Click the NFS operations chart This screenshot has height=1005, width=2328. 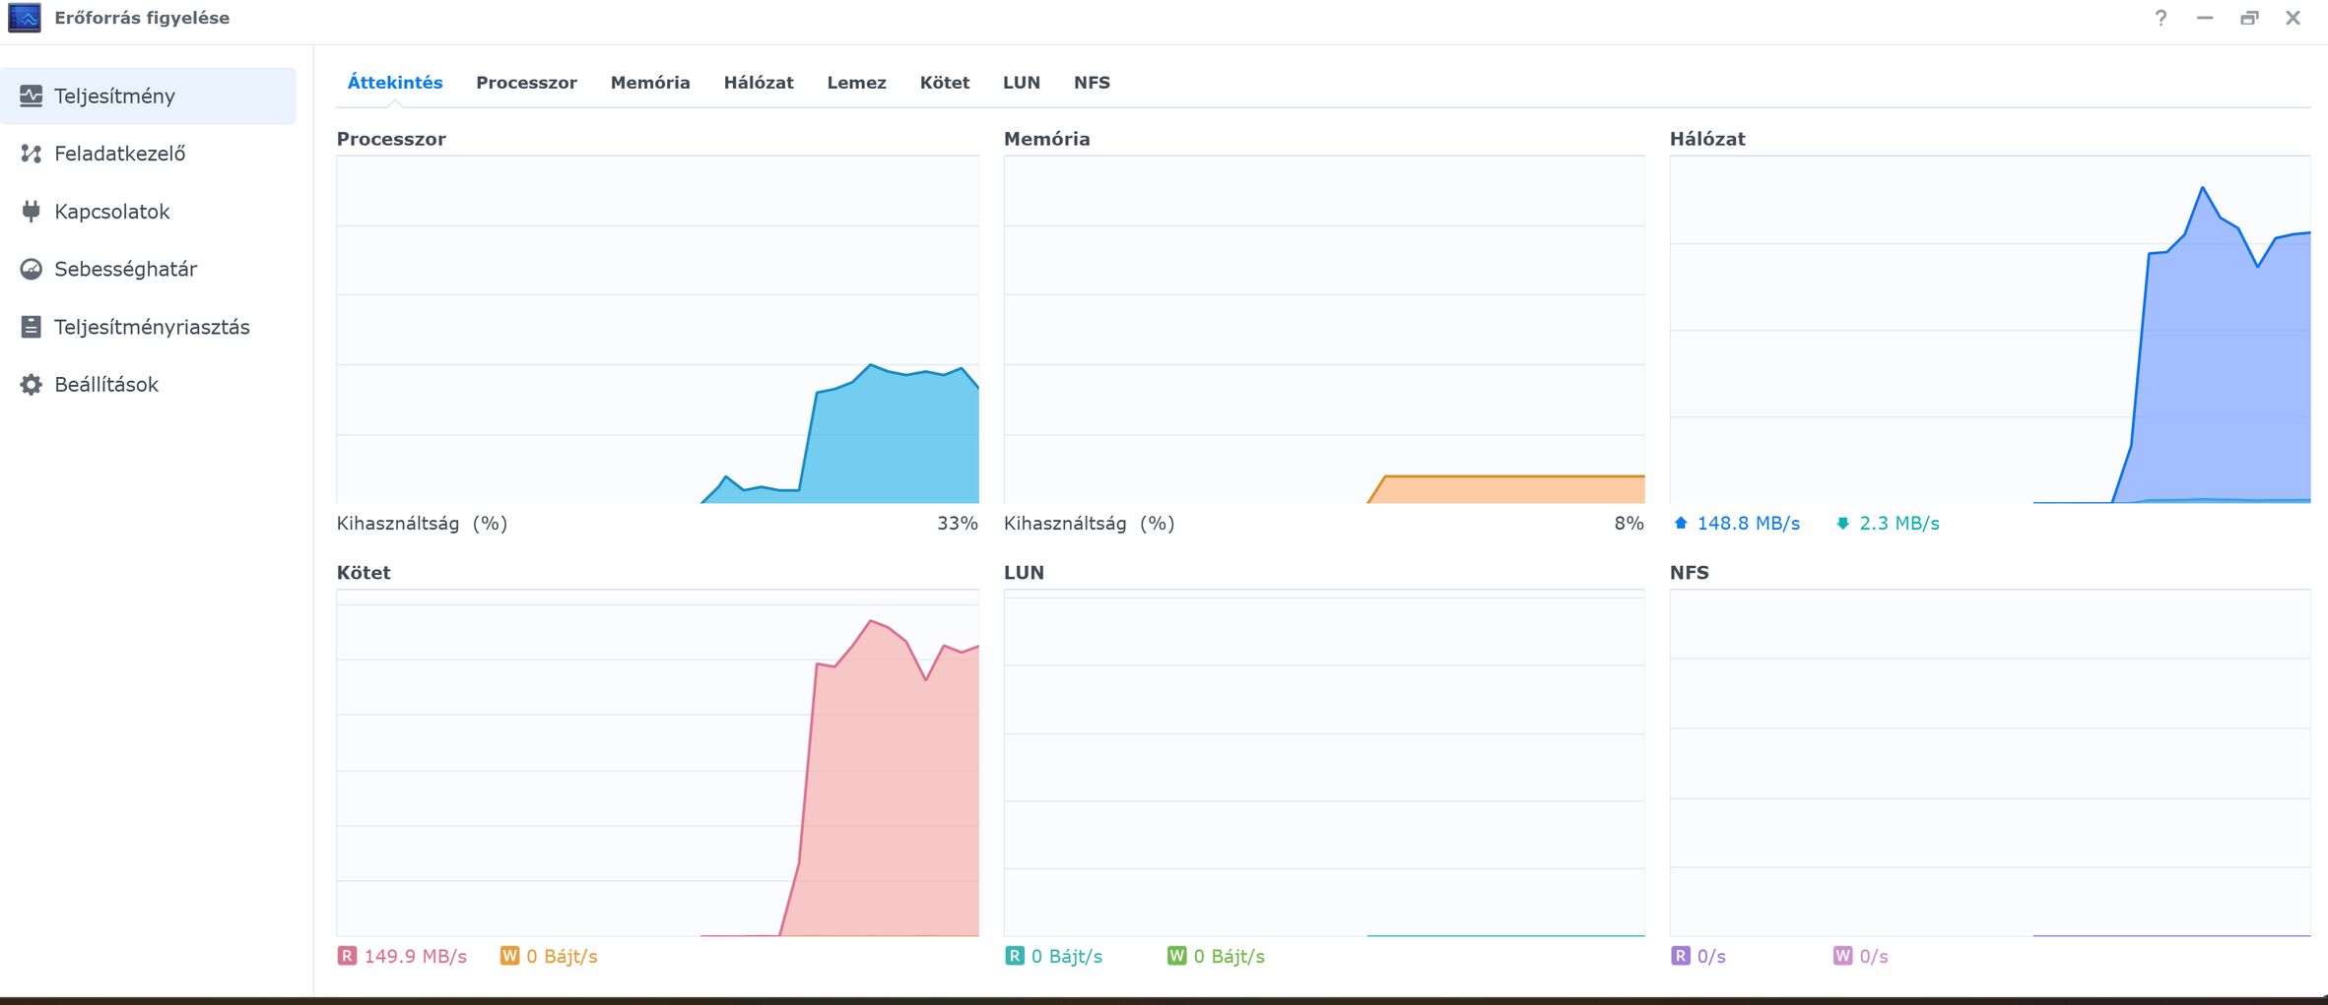1990,763
